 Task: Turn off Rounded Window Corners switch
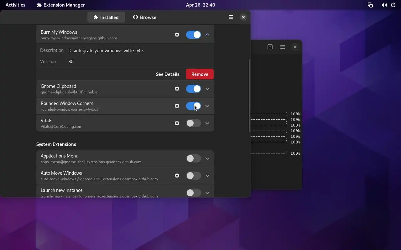[x=194, y=106]
